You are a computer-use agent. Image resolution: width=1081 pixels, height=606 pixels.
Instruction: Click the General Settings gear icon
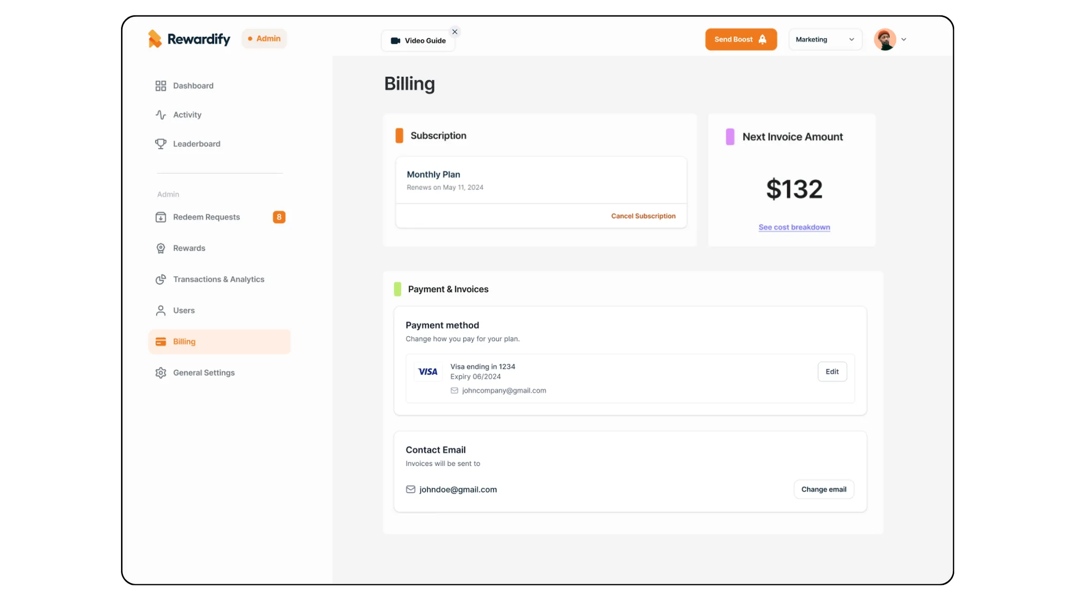160,373
